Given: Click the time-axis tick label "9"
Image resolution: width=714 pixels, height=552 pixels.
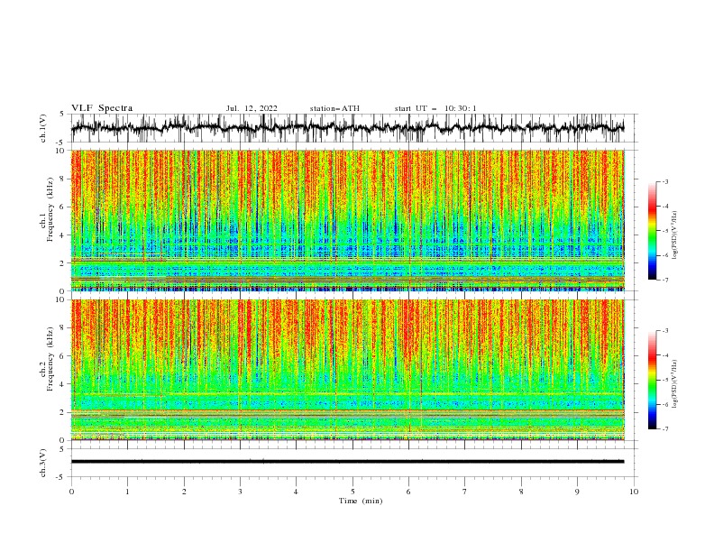Looking at the screenshot, I should pyautogui.click(x=577, y=492).
